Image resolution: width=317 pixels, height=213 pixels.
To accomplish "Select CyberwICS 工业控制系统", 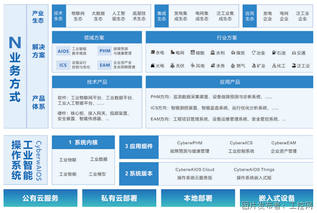I will 241,147.
